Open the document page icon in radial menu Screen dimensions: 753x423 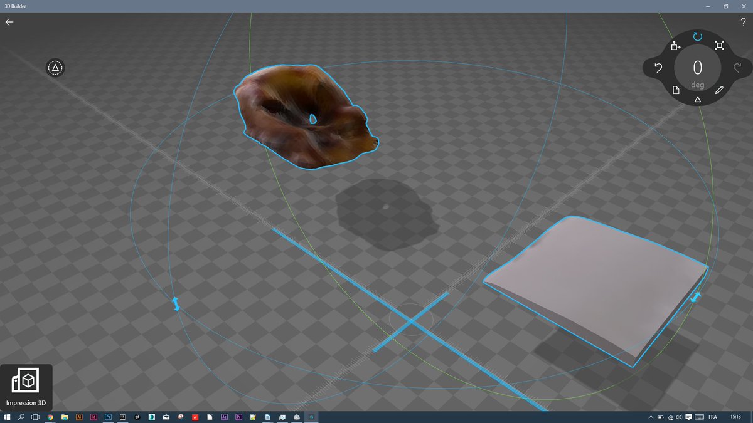point(676,90)
